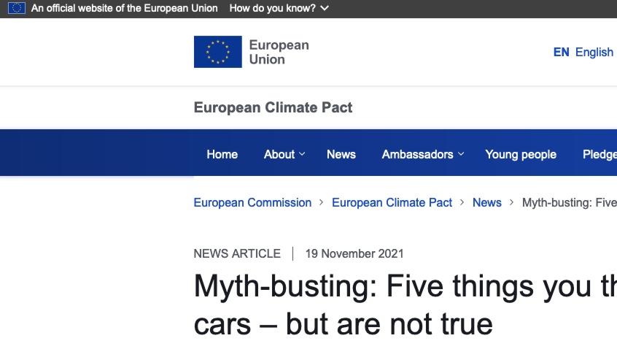This screenshot has height=349, width=617.
Task: Open the About submenu chevron
Action: tap(303, 154)
